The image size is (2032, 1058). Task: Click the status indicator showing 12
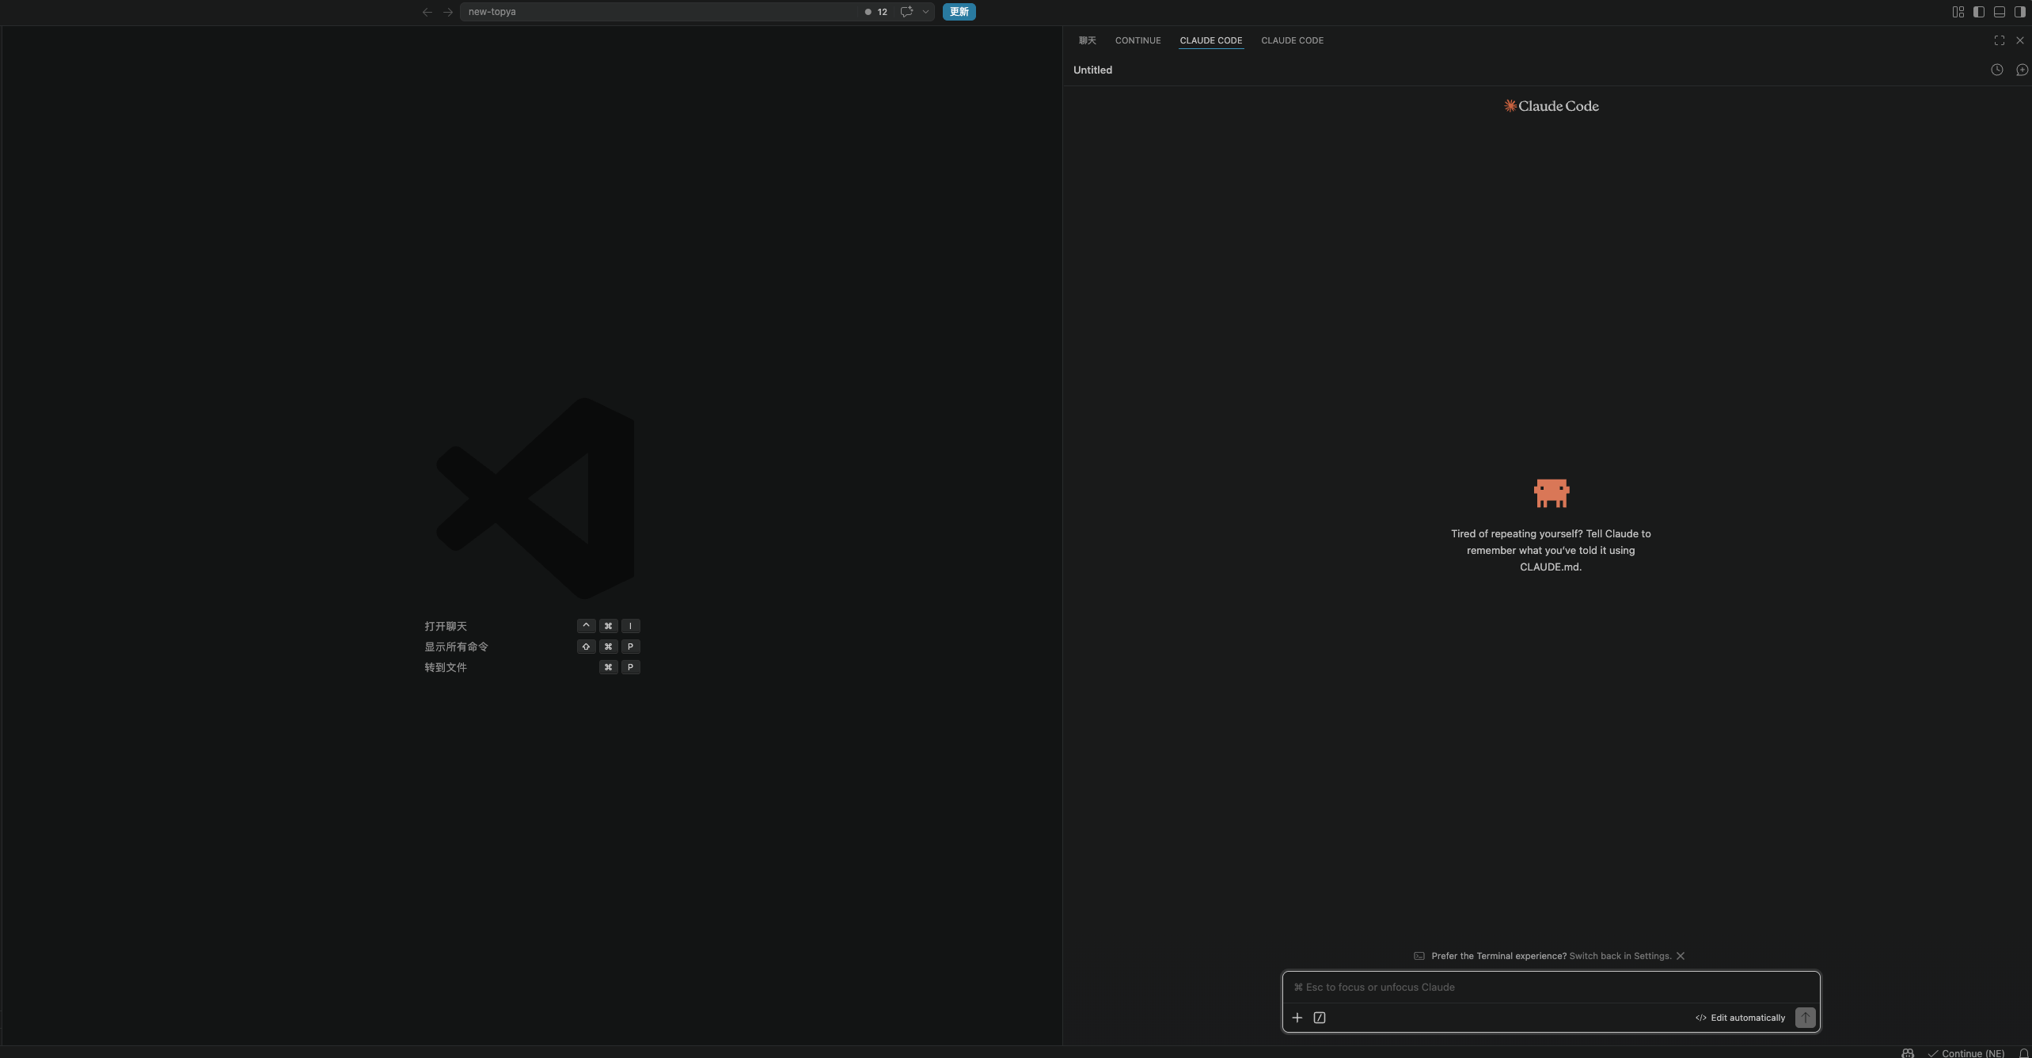[876, 12]
